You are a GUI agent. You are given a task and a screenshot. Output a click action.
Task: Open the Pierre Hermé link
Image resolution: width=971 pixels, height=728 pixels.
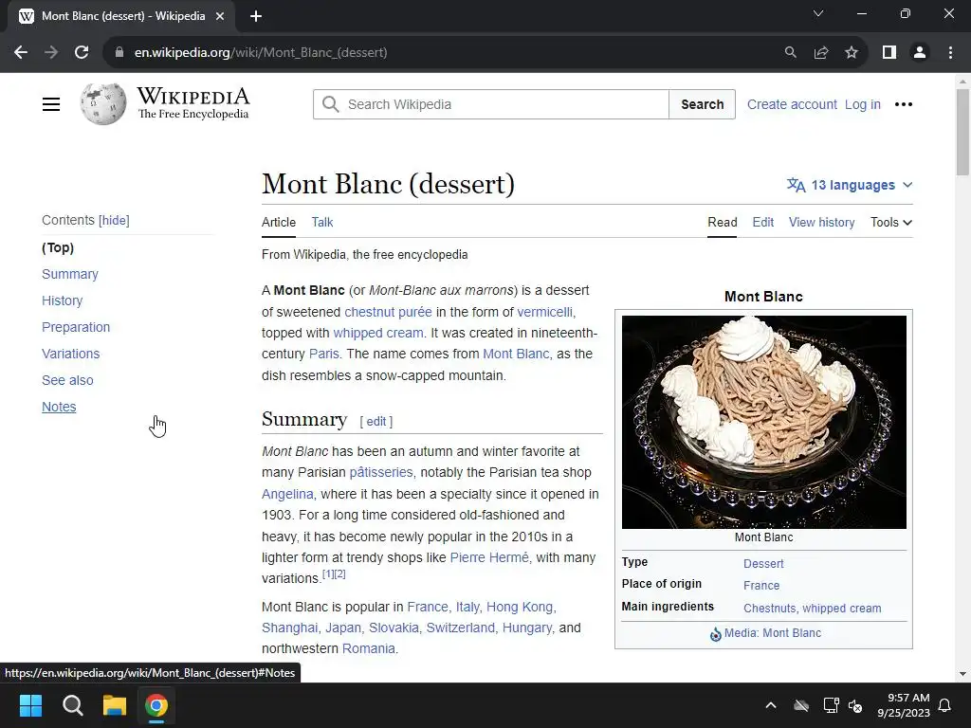[489, 557]
